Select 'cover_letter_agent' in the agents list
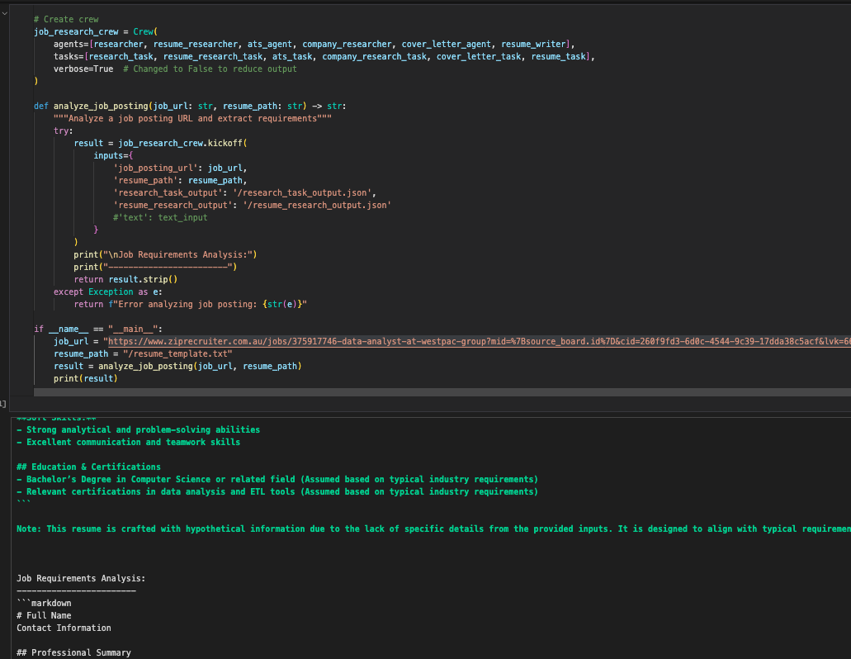Viewport: 851px width, 659px height. pos(446,45)
